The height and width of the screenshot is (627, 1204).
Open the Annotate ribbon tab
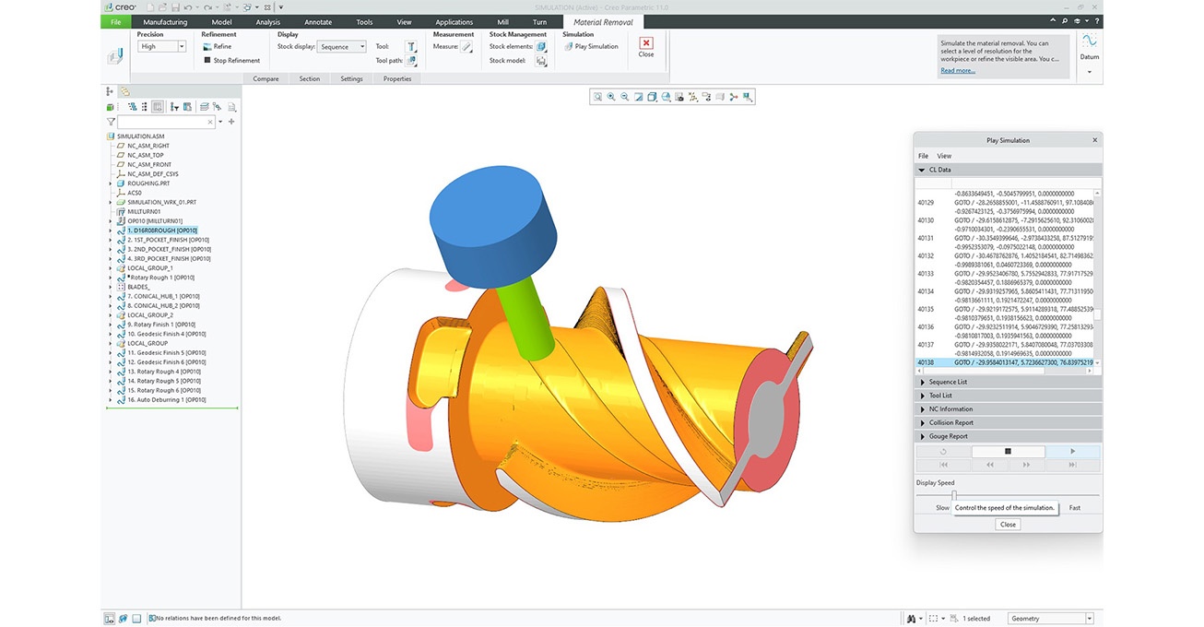point(318,22)
